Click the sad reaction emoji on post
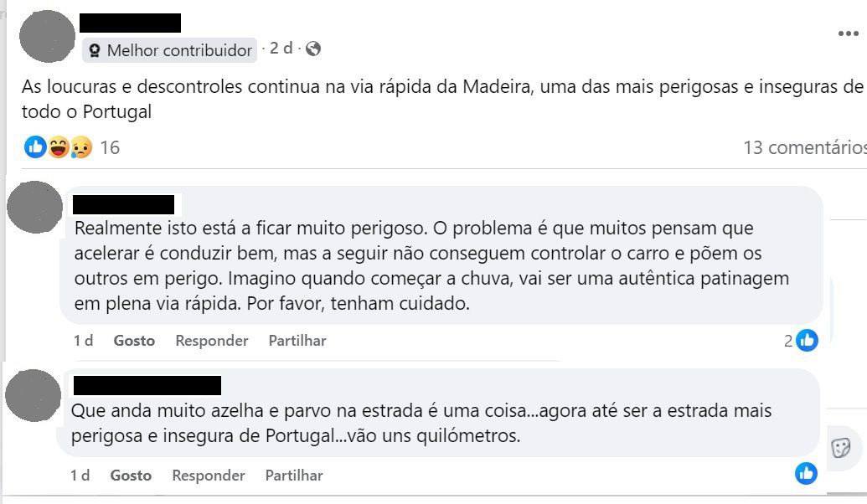 click(x=80, y=147)
